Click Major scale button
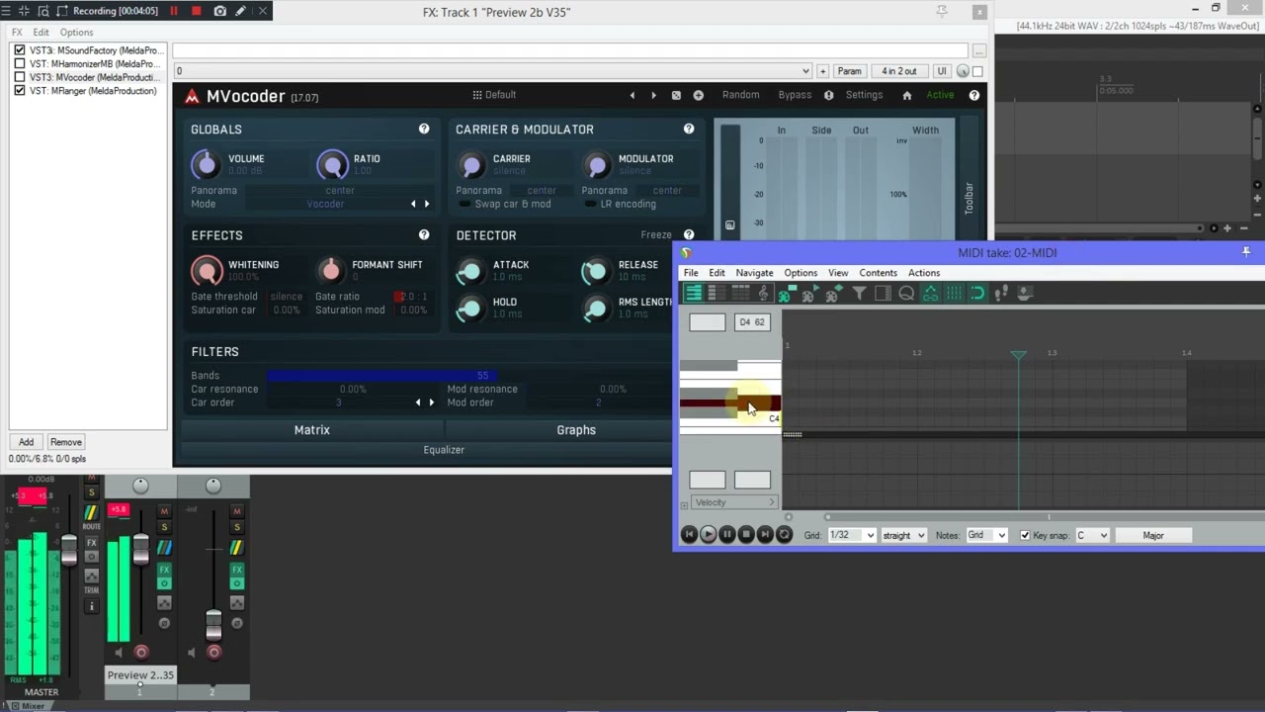 (1153, 535)
